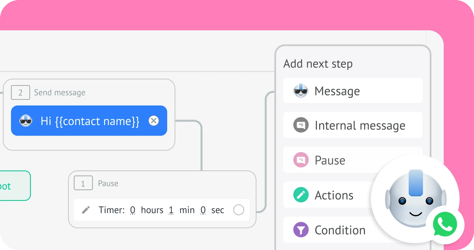Click the minutes value in the Timer

[171, 210]
